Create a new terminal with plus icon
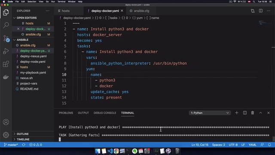 coord(237,113)
